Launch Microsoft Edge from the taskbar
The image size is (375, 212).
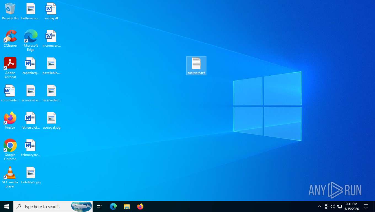click(113, 206)
